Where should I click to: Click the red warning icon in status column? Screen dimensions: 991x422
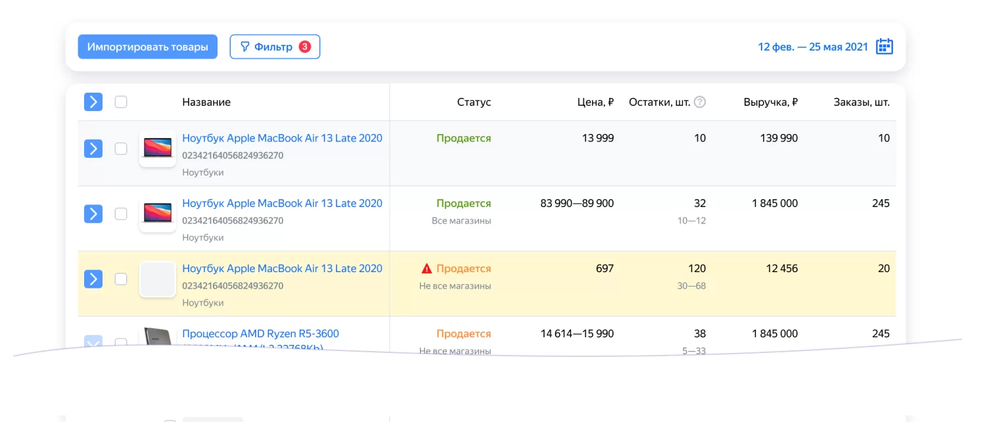[426, 268]
